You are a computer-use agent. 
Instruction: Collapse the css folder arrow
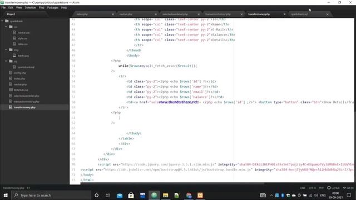[6, 27]
